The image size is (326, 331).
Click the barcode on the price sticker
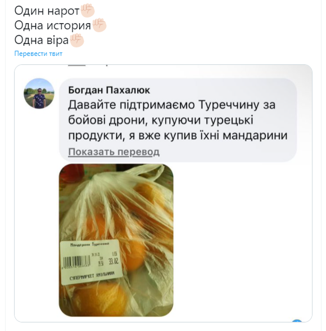[x=76, y=261]
